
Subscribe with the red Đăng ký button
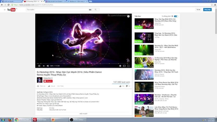48,81
